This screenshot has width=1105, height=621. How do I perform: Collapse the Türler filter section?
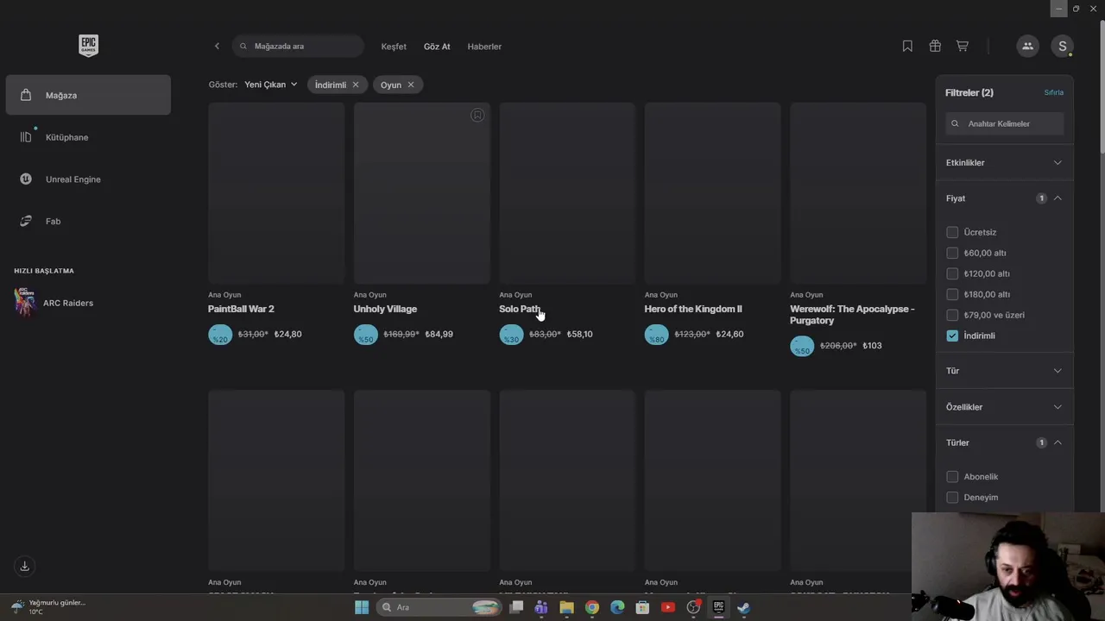(x=1004, y=442)
